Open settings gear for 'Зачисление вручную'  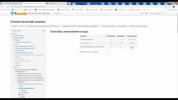(x=135, y=39)
